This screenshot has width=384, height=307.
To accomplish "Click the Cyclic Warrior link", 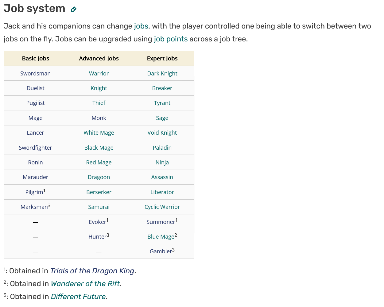I will coord(162,207).
